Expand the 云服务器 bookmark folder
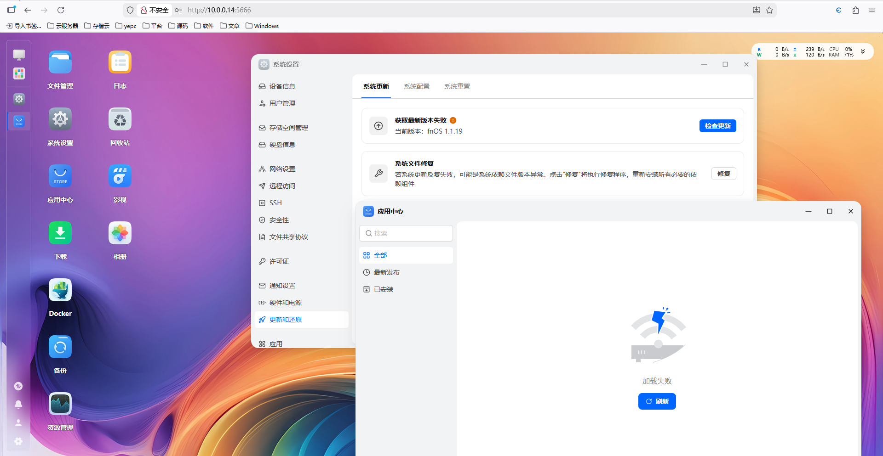The width and height of the screenshot is (883, 456). pyautogui.click(x=63, y=26)
